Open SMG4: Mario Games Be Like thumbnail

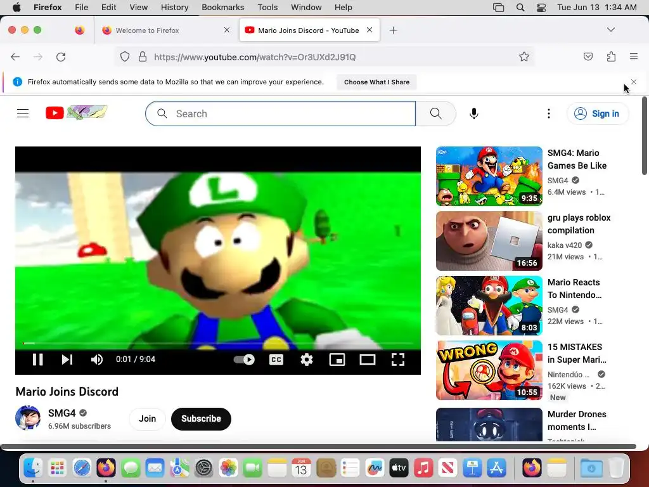point(489,176)
